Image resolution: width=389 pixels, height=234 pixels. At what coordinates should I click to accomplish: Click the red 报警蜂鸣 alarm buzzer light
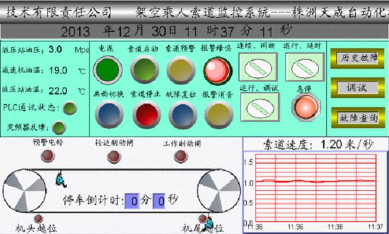pos(218,71)
